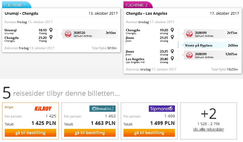Go to booking with KILROY for 1 425 PLN

(31, 133)
